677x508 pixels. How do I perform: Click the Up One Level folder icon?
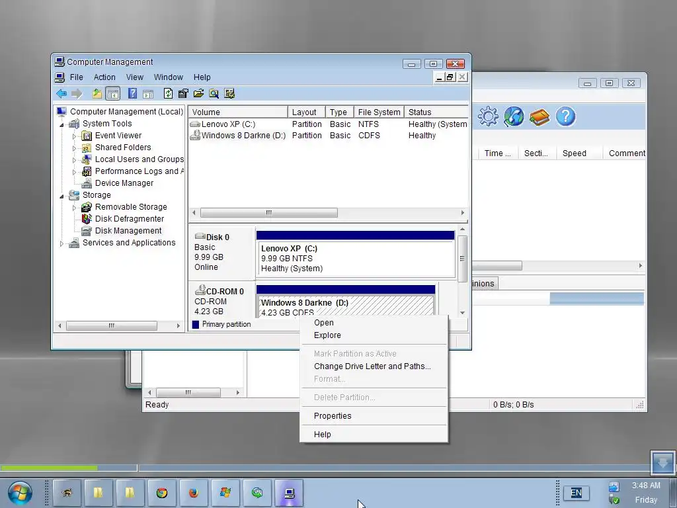[97, 93]
